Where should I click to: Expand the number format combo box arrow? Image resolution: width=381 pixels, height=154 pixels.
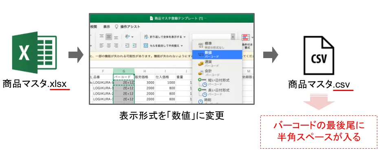pos(233,37)
